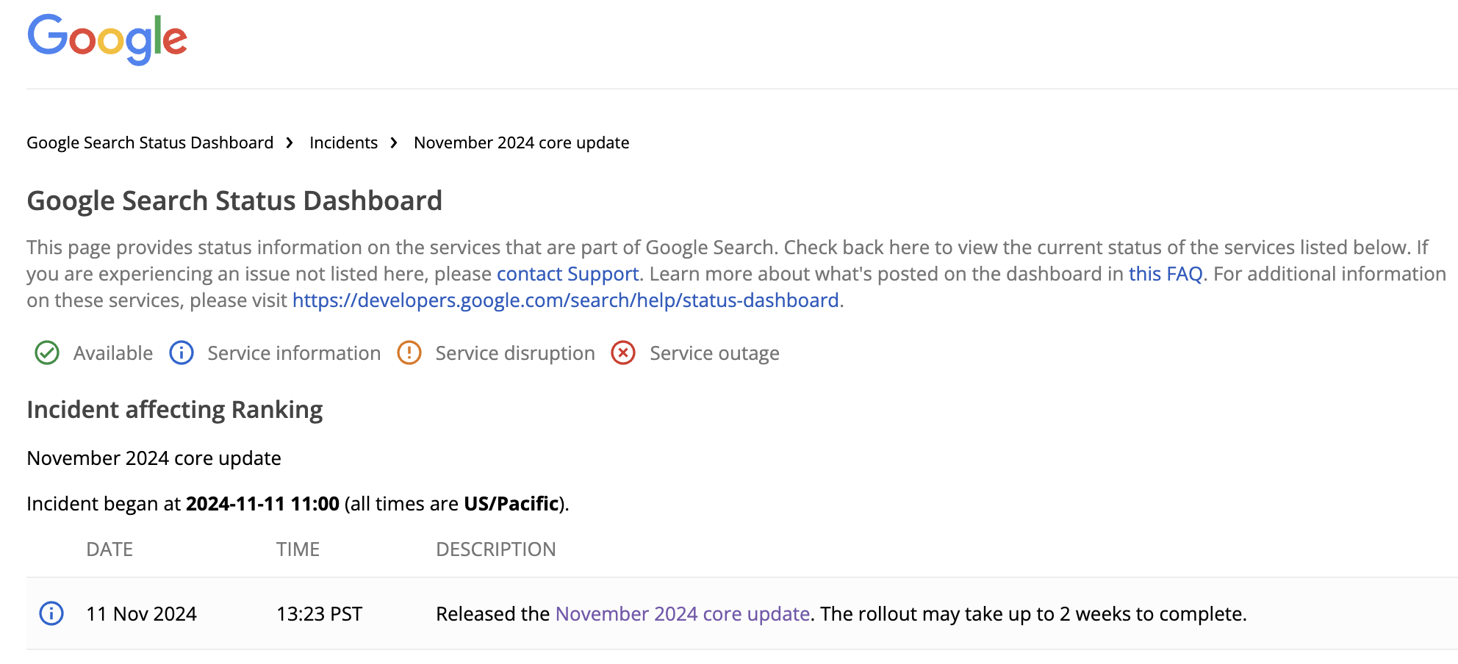1458x664 pixels.
Task: Click the info icon beside the incident row
Action: [x=52, y=615]
